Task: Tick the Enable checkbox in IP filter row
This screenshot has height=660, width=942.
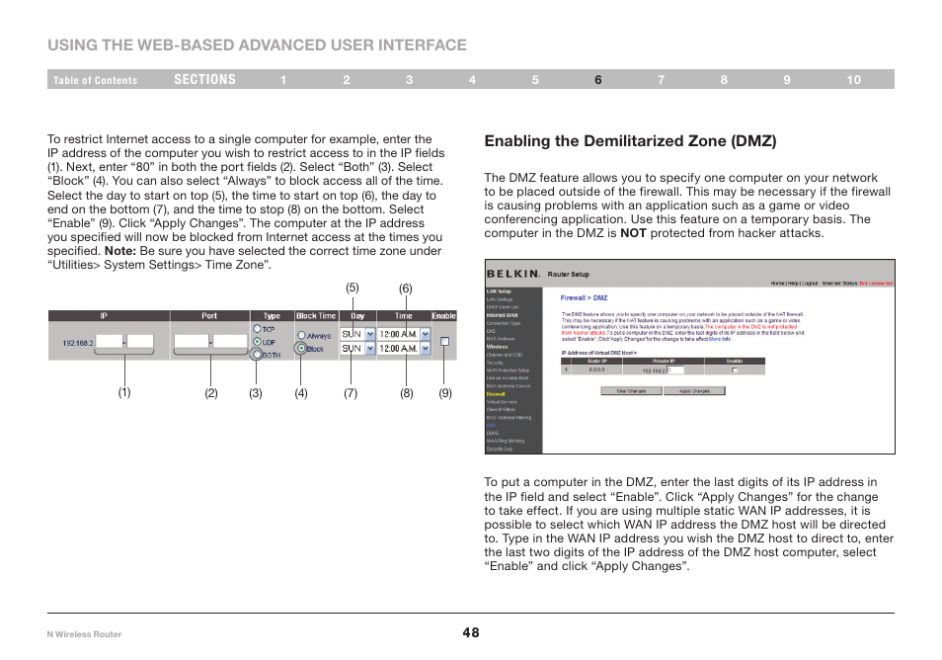Action: pos(444,342)
